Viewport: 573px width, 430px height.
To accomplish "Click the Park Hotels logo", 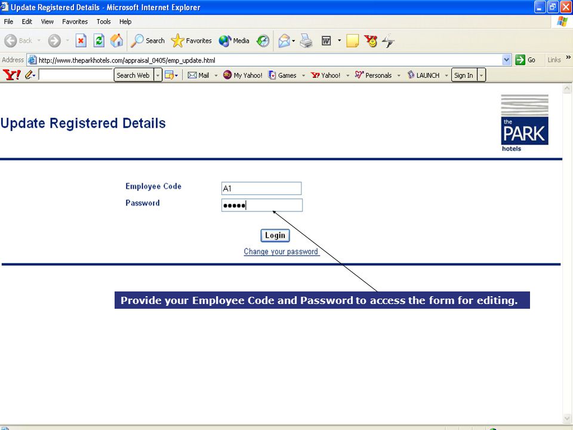I will [525, 123].
